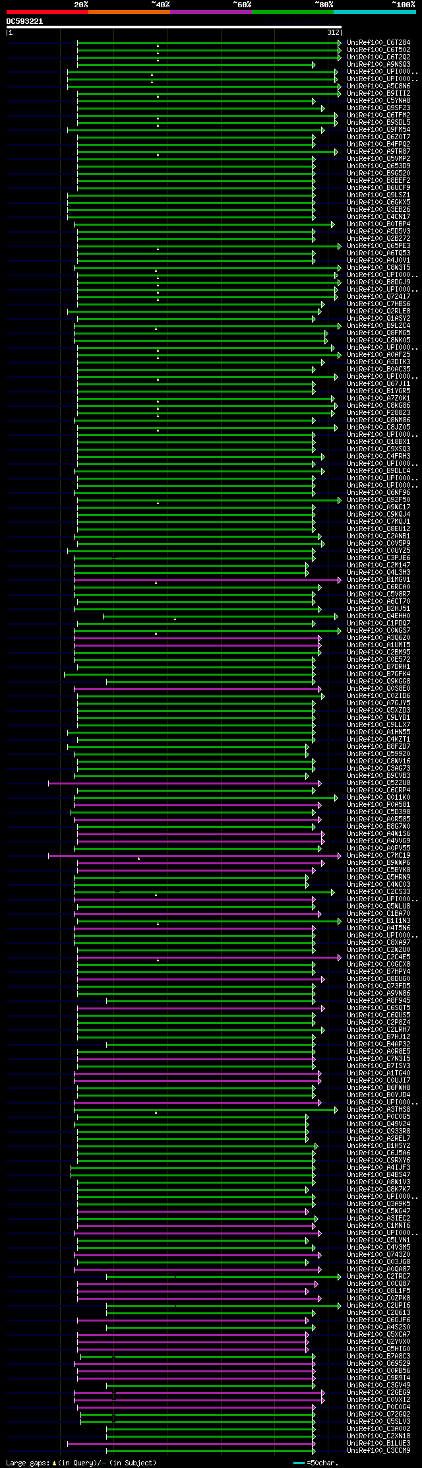Screen dimensions: 422x1468
Task: Select hit UniRef100_B4FPQ2
Action: 378,144
